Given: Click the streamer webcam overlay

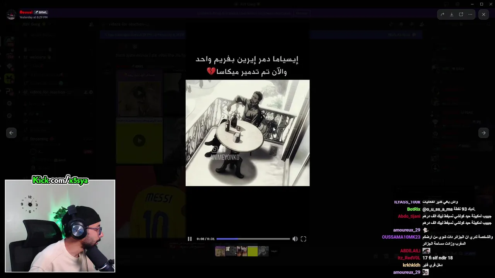Looking at the screenshot, I should coord(60,226).
